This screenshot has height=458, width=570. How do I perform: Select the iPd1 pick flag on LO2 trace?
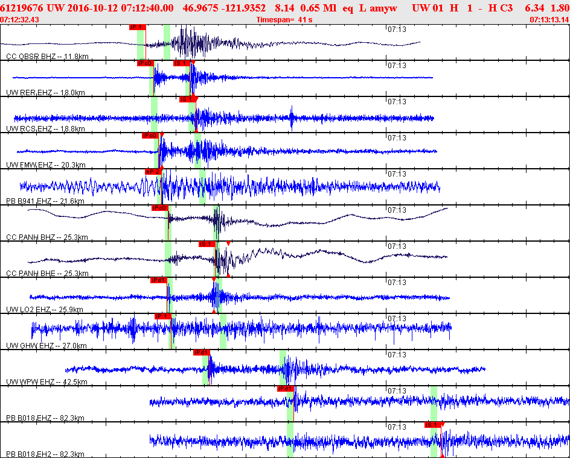pyautogui.click(x=159, y=280)
